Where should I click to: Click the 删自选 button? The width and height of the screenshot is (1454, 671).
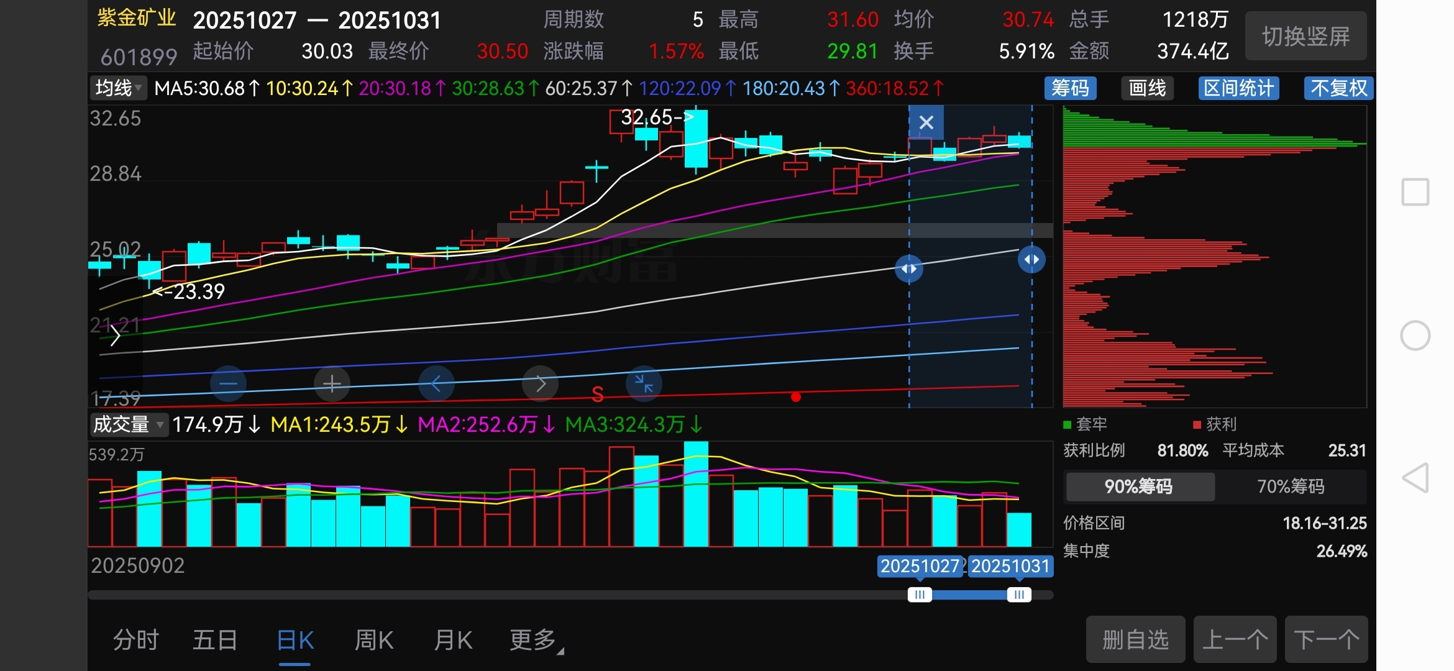(1135, 640)
